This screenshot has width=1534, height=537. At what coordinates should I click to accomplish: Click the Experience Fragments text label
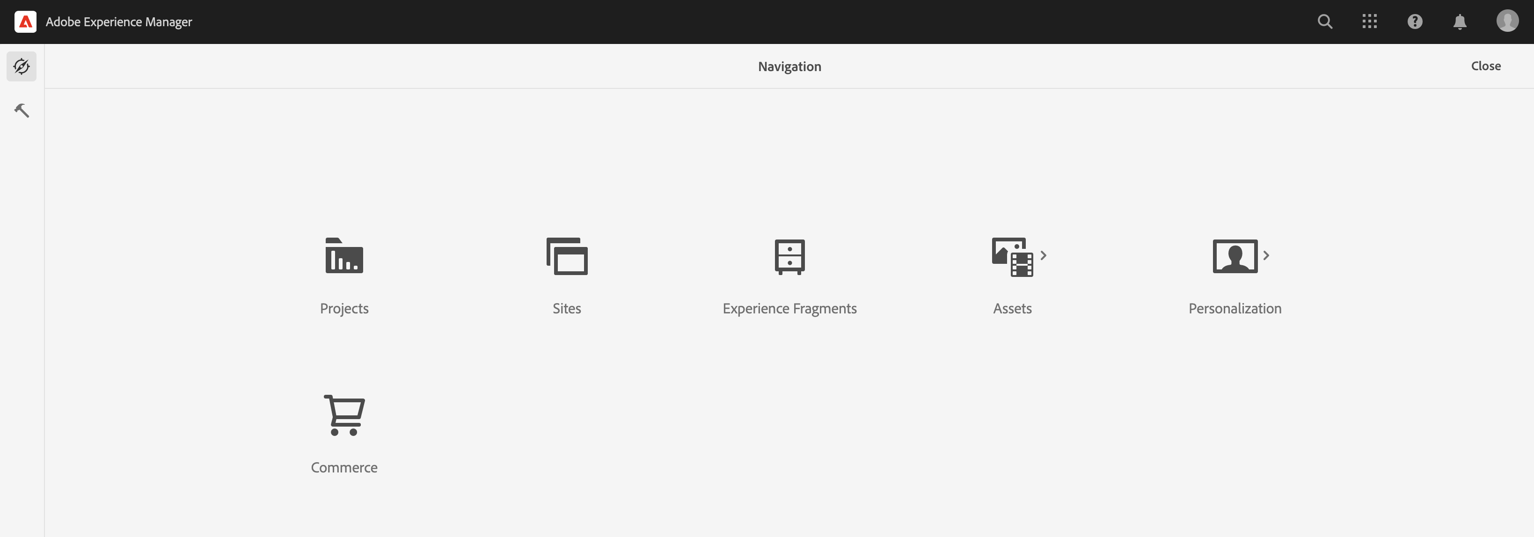tap(789, 308)
